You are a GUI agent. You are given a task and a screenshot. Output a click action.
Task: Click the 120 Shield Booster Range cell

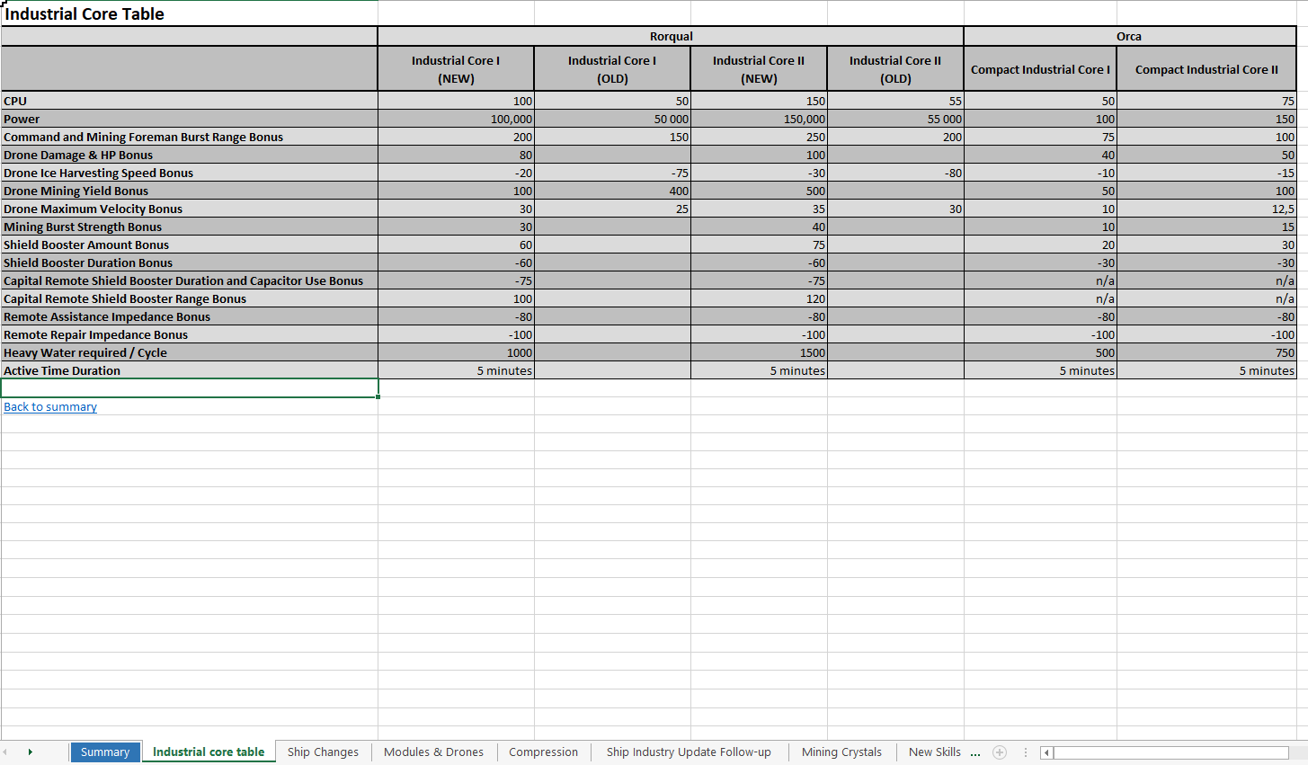point(759,298)
